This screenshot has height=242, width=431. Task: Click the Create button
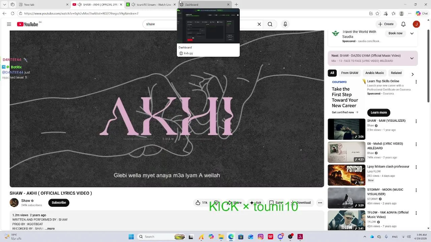pos(386,24)
